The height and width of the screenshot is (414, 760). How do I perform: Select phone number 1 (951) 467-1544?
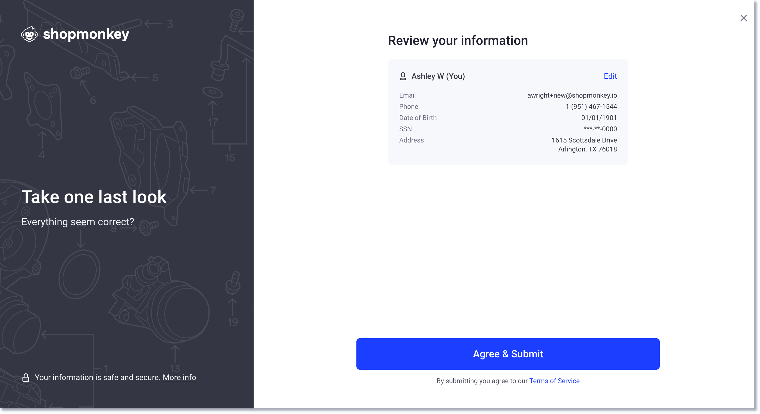[591, 107]
